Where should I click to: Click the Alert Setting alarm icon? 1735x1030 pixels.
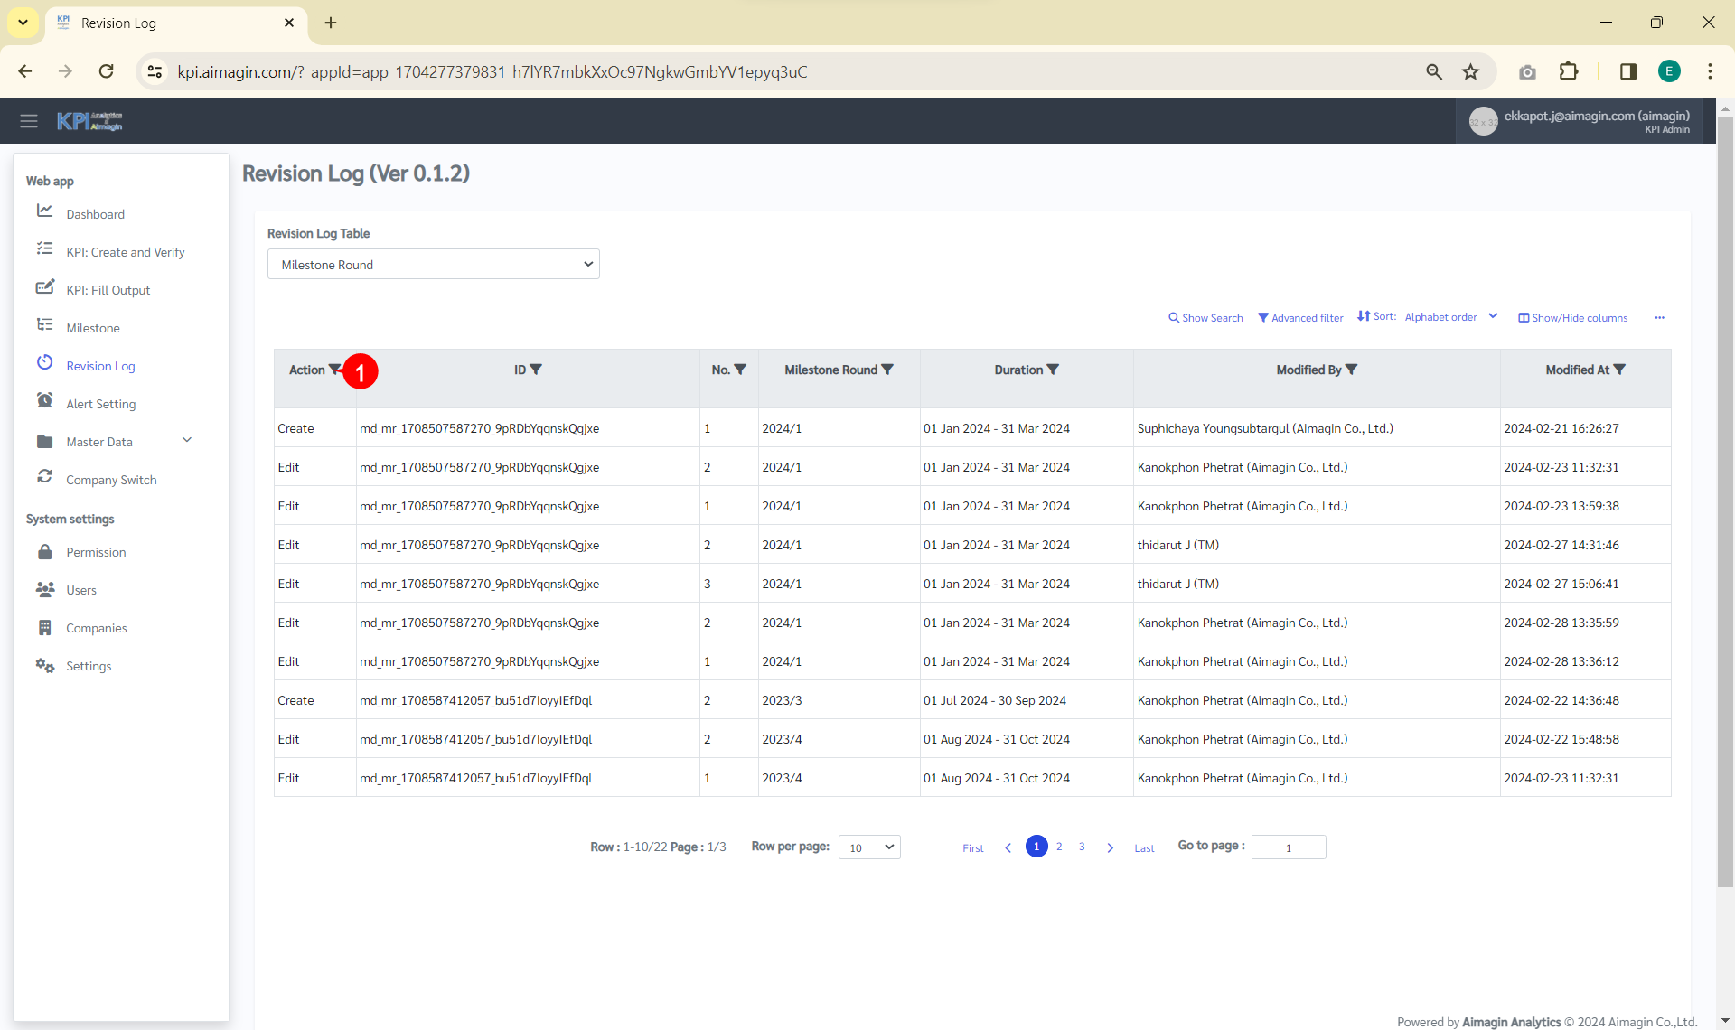pos(44,401)
